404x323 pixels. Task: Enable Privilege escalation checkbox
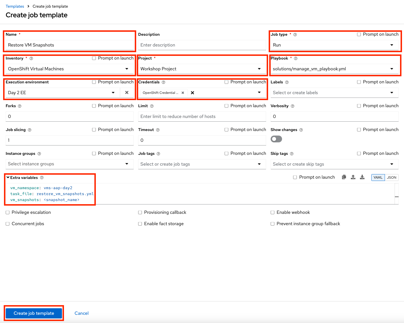[8, 212]
